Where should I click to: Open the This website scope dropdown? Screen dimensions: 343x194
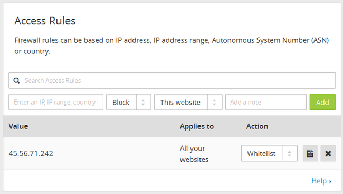point(188,102)
